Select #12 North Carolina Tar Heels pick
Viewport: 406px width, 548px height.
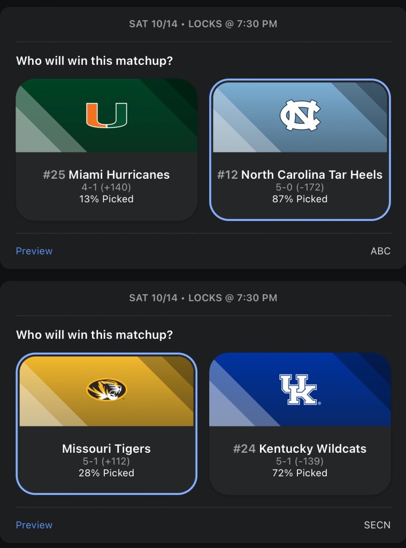point(300,174)
